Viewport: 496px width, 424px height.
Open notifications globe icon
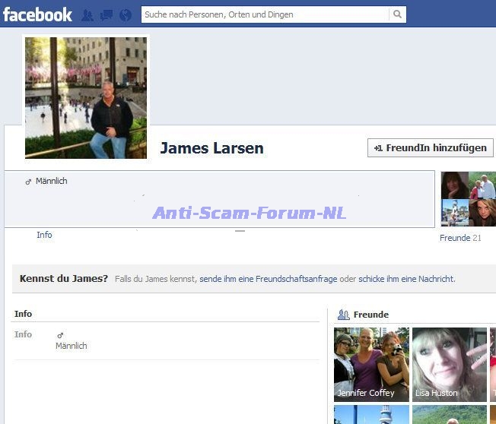point(126,14)
